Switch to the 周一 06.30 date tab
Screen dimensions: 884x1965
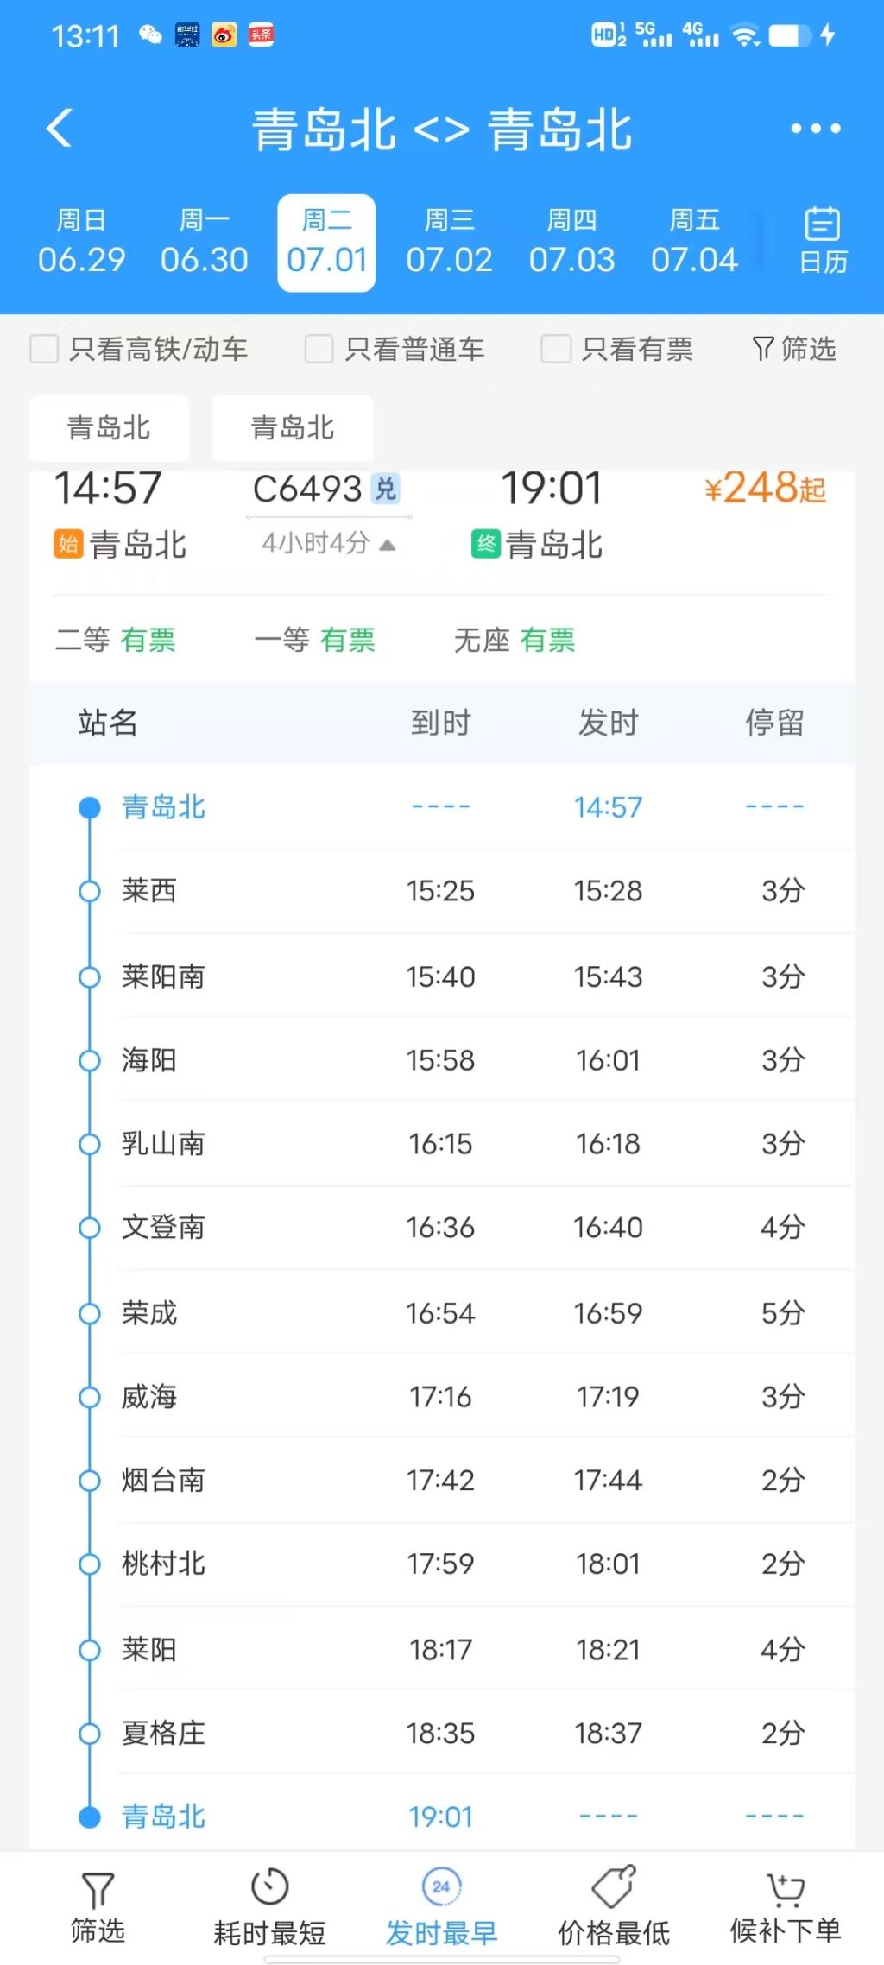coord(204,243)
